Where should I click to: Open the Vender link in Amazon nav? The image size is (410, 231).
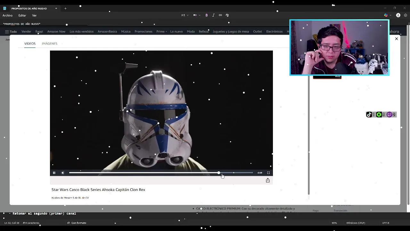click(x=26, y=31)
